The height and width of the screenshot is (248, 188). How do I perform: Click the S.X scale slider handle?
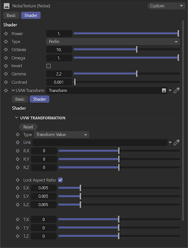(x=81, y=188)
